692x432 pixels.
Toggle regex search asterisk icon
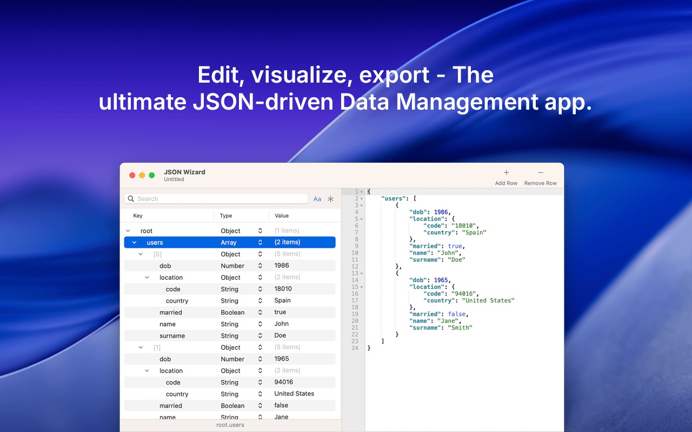click(330, 199)
